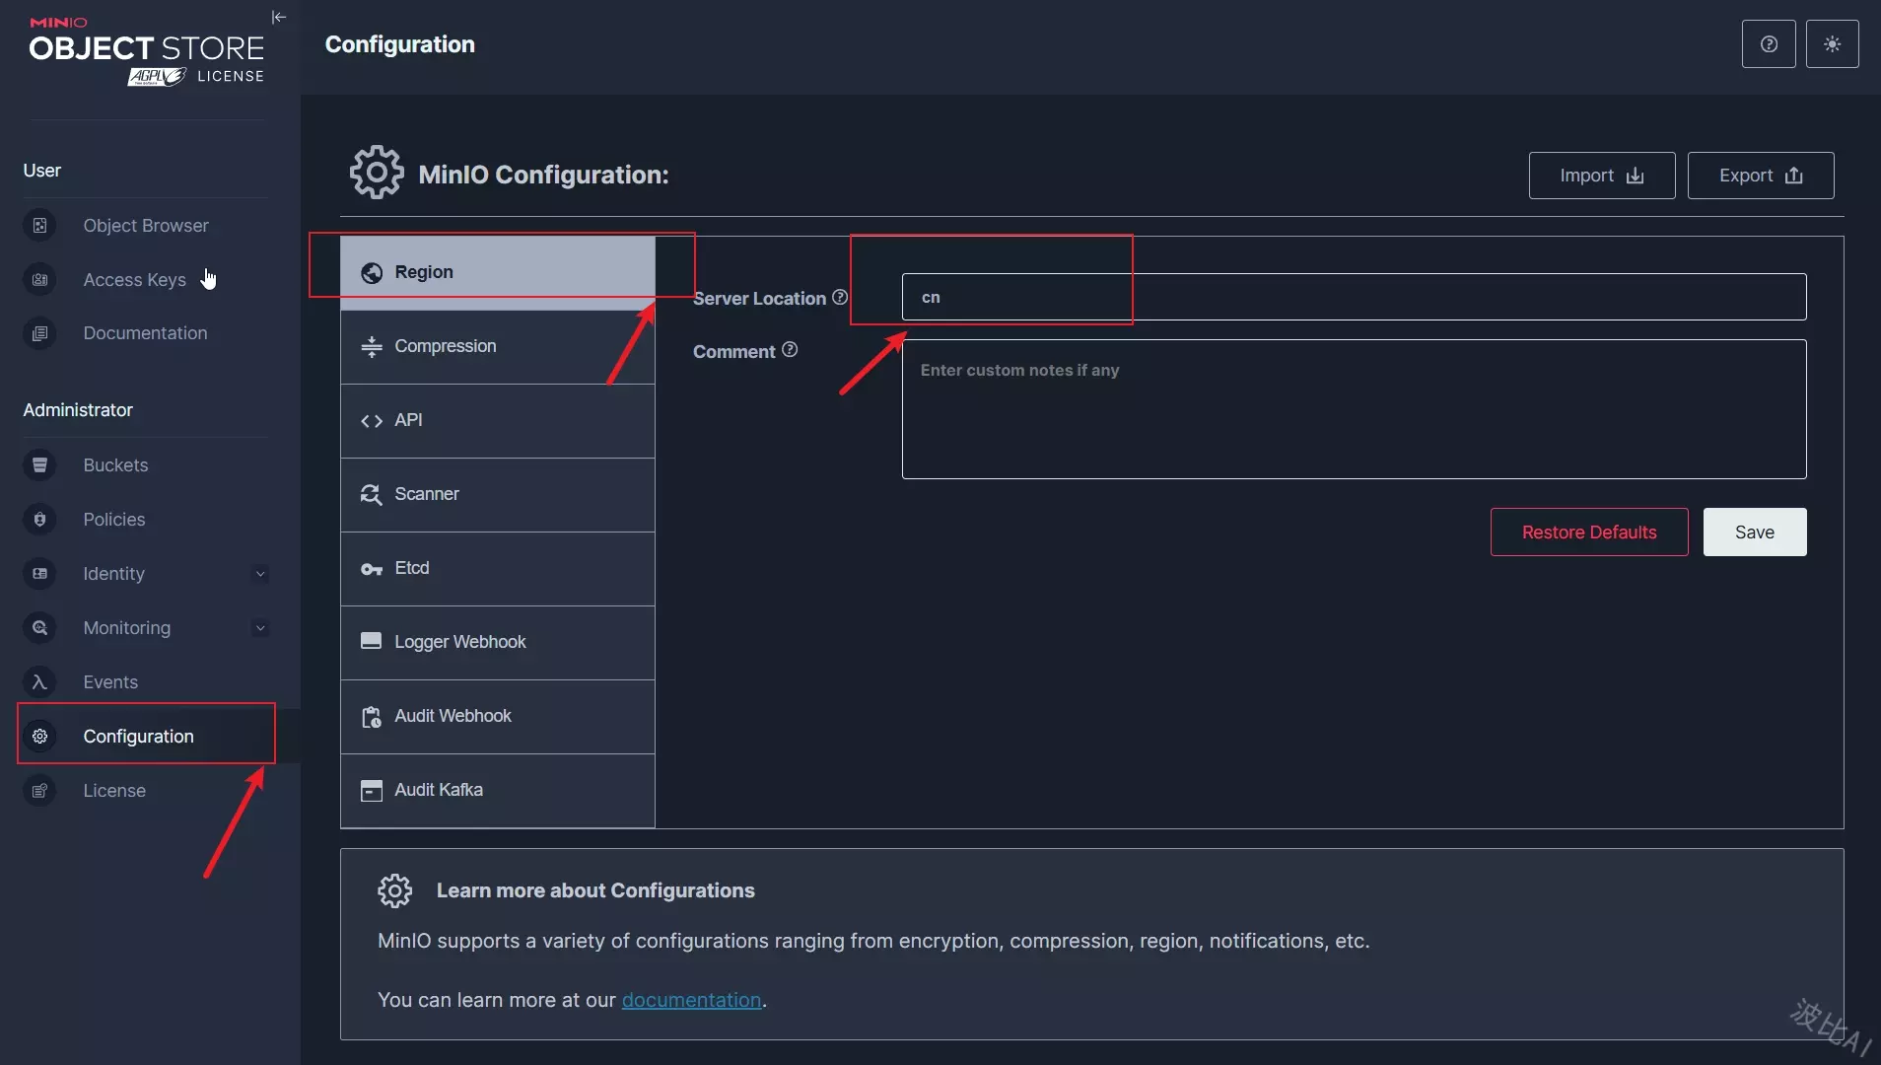Select the Logger Webhook configuration tab

(498, 643)
